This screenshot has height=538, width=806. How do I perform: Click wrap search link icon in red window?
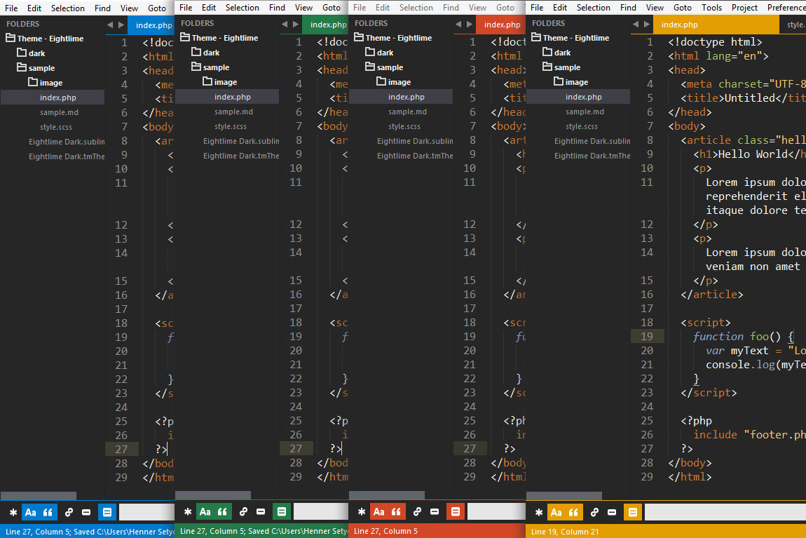pos(417,512)
